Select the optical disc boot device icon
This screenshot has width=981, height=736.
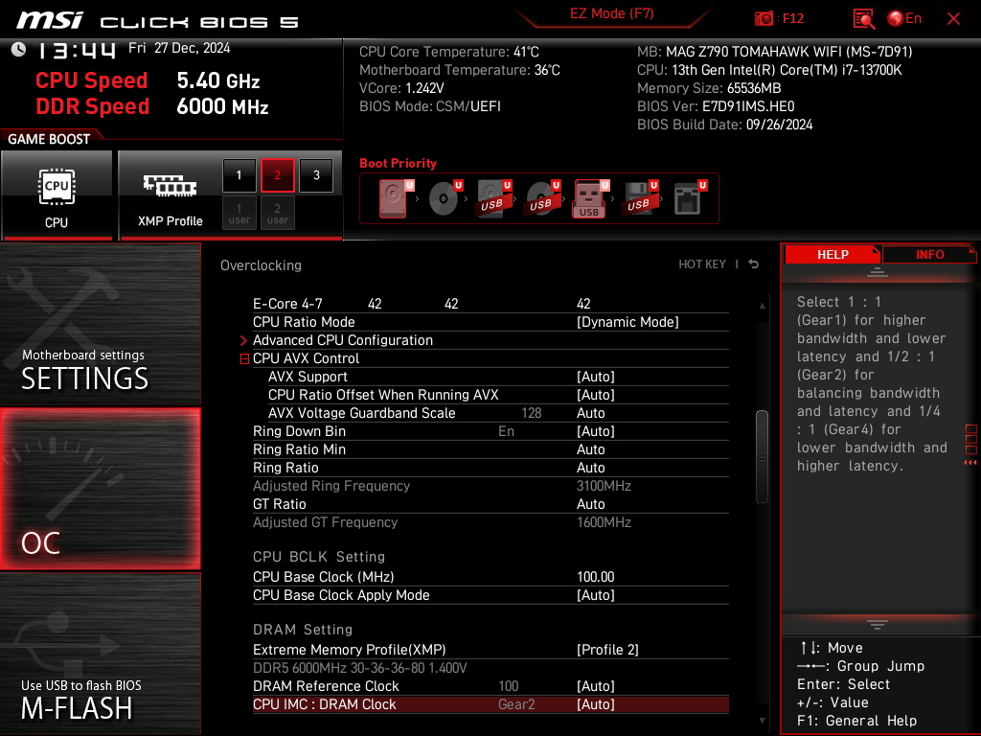pyautogui.click(x=445, y=198)
